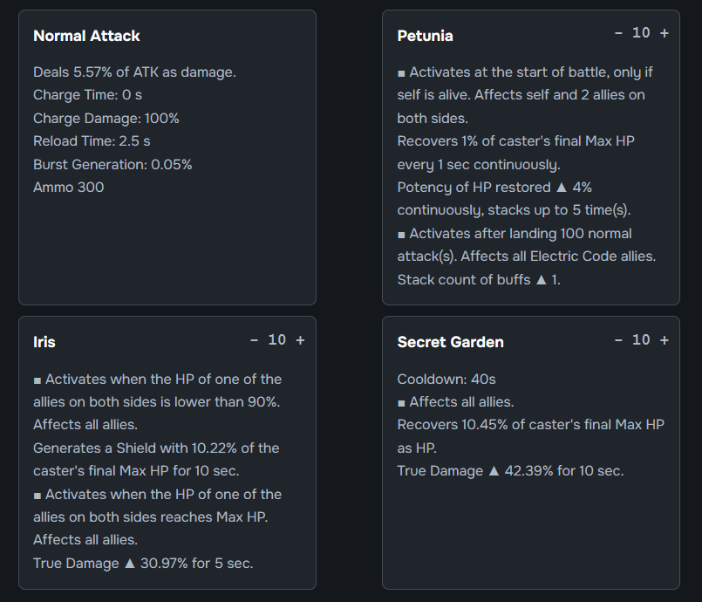Select the Iris skill title
702x602 pixels.
tap(44, 342)
